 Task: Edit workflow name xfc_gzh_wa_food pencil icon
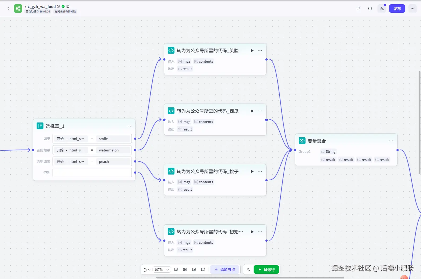pos(68,6)
